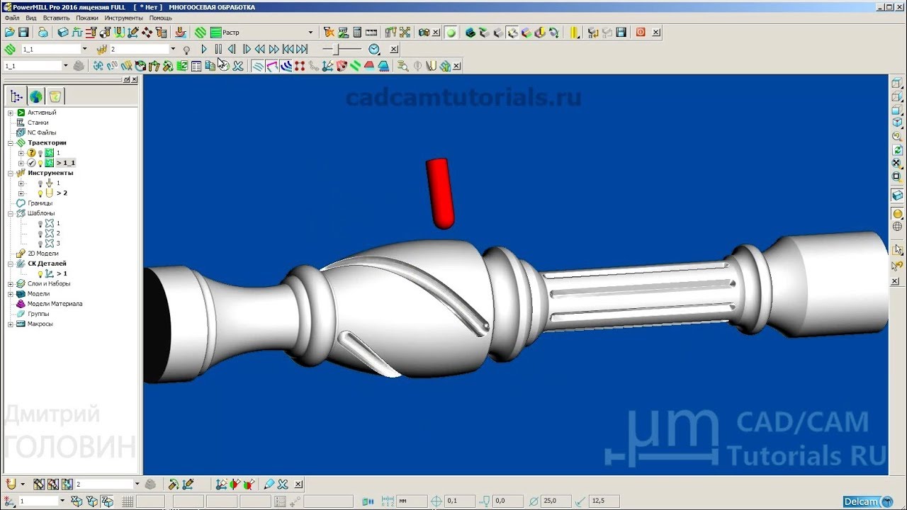This screenshot has height=510, width=907.
Task: Open the Вид menu
Action: [31, 18]
